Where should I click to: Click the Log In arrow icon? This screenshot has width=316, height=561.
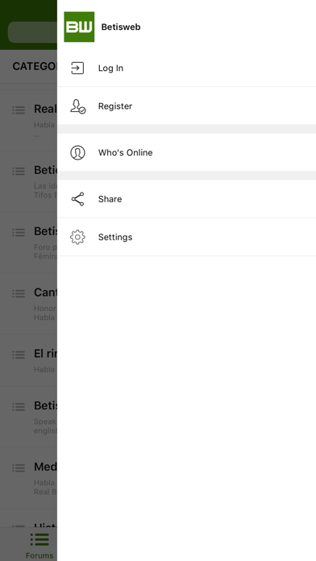77,68
